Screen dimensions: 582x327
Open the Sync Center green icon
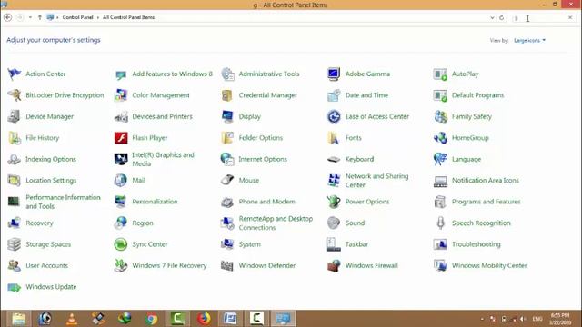(121, 244)
